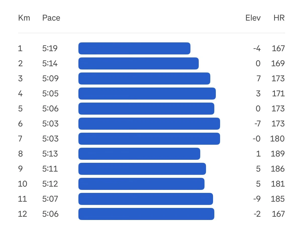Click the pace bar for km 2
This screenshot has width=303, height=230.
[138, 63]
